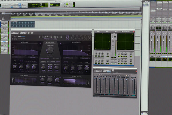The width and height of the screenshot is (172, 115).
Task: Click the Multiplier knob in Reverb Decay
Action: pos(50,68)
